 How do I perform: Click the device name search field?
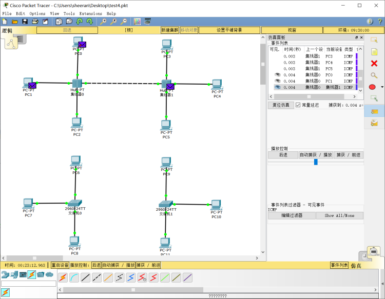click(x=29, y=284)
